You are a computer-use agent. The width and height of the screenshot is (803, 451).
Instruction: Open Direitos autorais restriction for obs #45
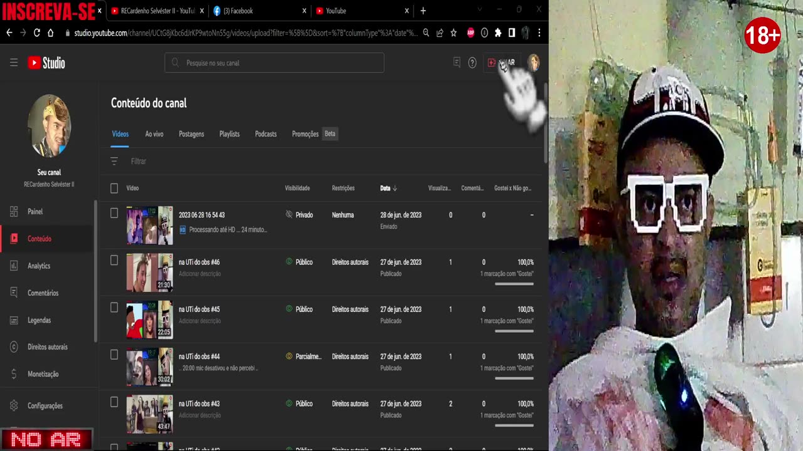(350, 309)
